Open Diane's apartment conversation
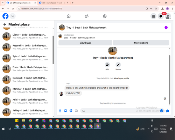Image resolution: width=175 pixels, height=140 pixels. (27, 36)
